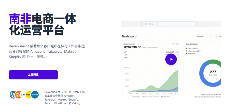Click the calendar icon beside Past Week
The height and width of the screenshot is (112, 239).
pyautogui.click(x=217, y=36)
